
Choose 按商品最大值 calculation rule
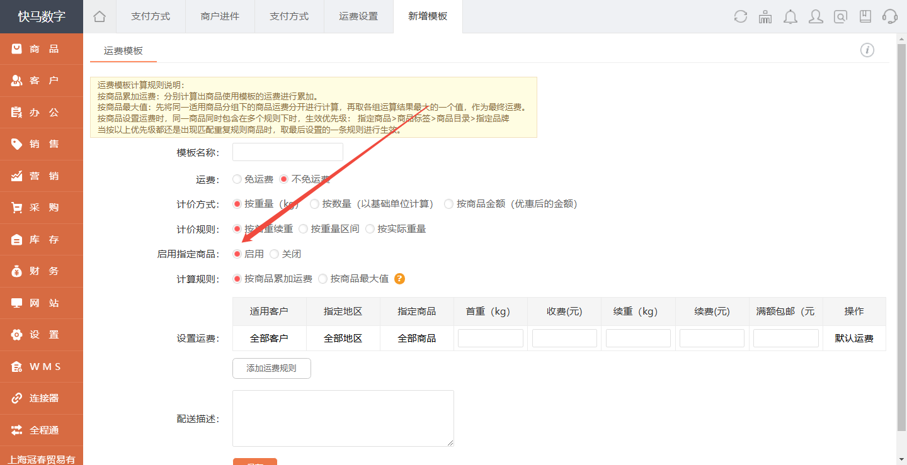click(x=323, y=279)
